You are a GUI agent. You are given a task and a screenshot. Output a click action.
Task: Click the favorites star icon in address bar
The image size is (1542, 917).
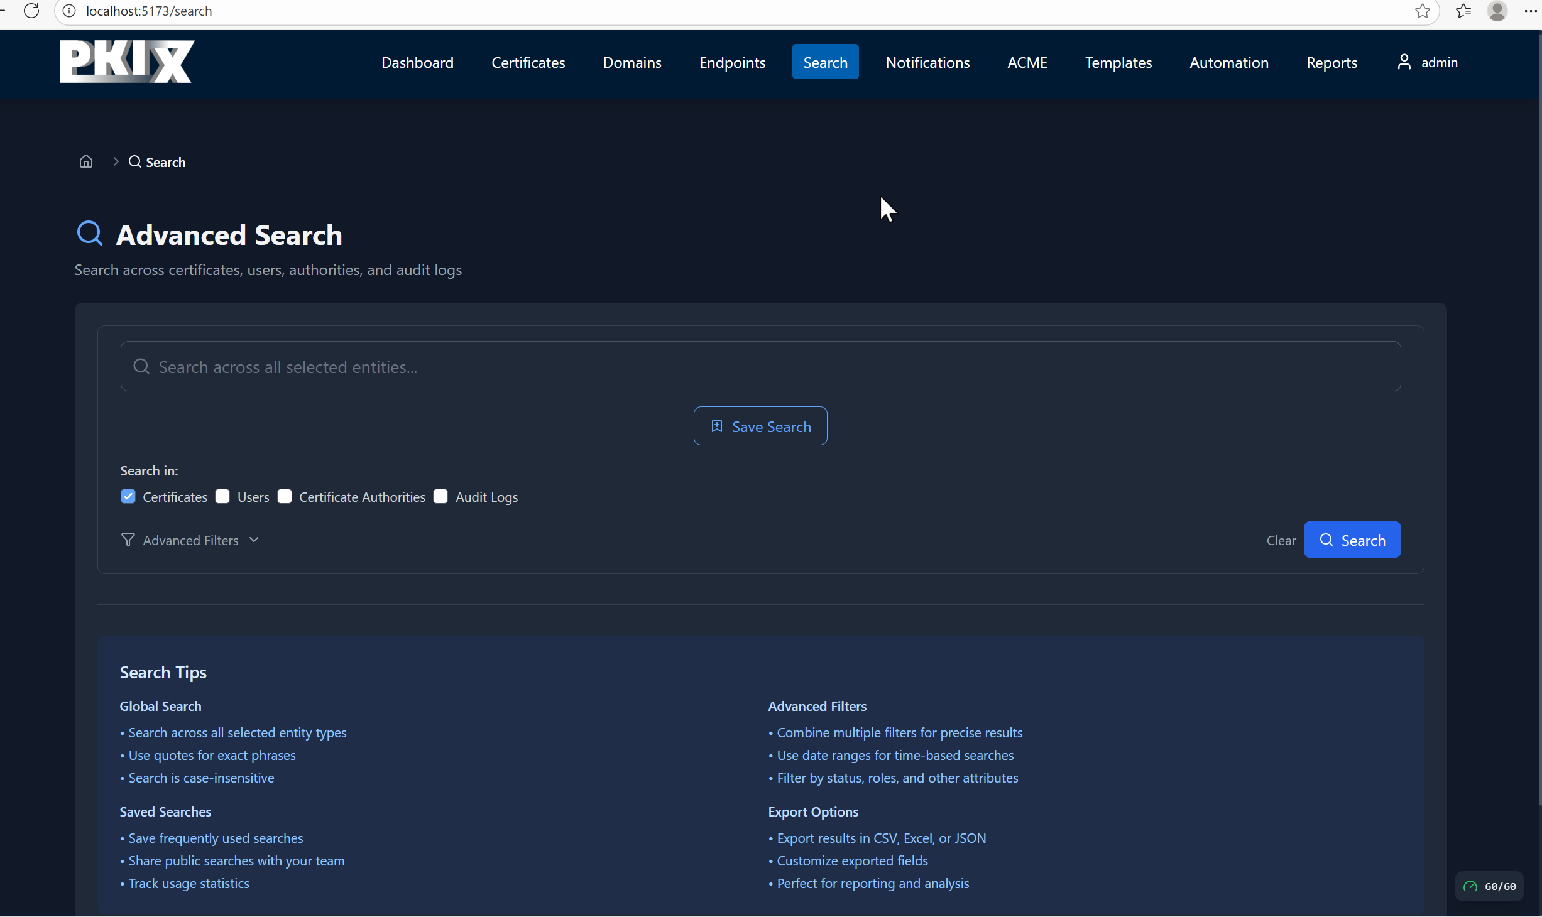[x=1422, y=11]
